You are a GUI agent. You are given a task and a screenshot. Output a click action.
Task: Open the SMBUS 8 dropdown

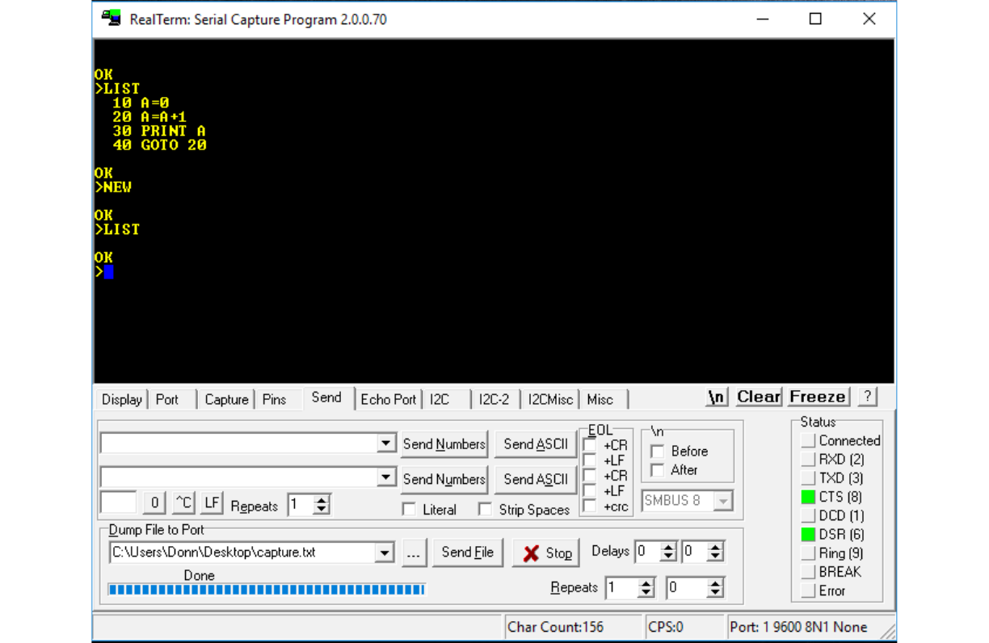722,501
